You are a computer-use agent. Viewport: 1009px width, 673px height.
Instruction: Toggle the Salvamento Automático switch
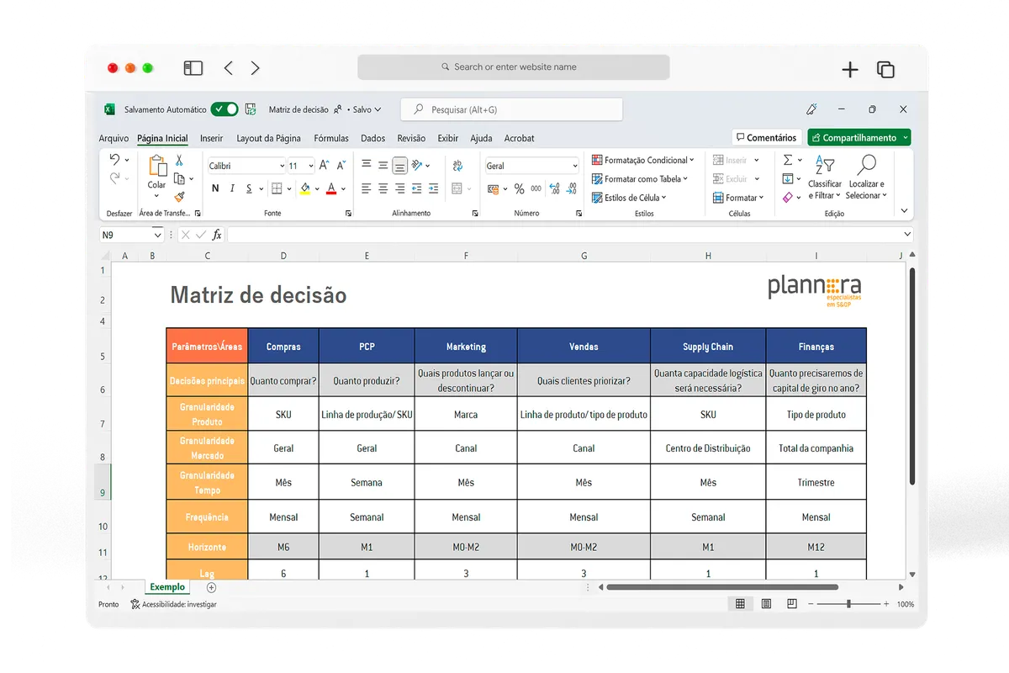[x=225, y=109]
